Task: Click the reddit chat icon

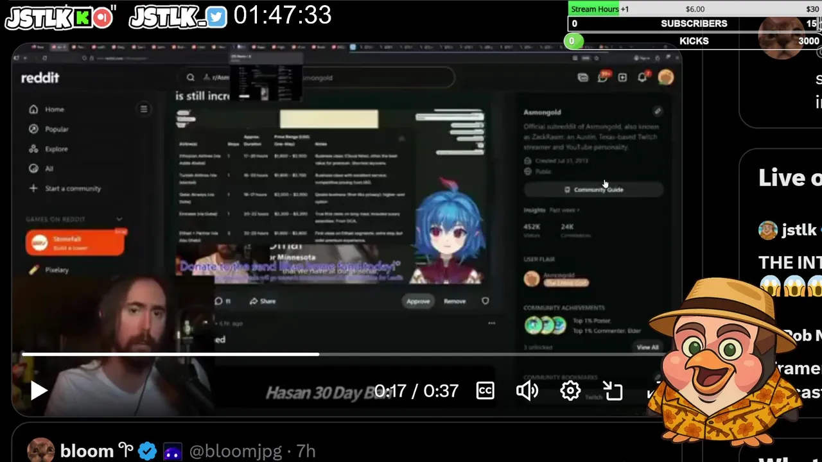Action: point(602,78)
